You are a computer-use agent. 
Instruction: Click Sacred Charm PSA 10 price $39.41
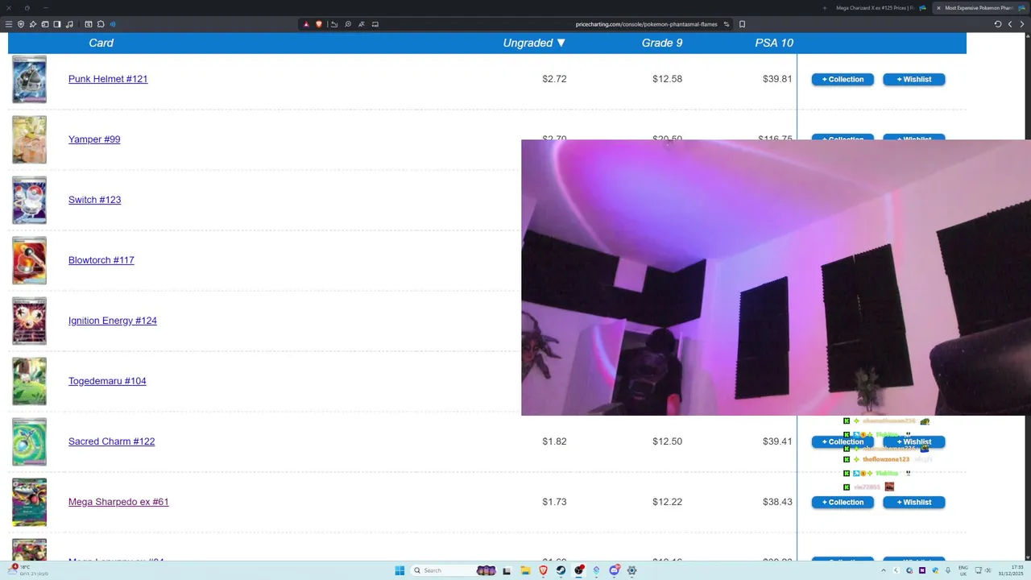tap(777, 441)
